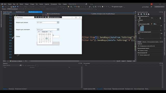
Task: Click Отображение событий link
Action: point(147,46)
